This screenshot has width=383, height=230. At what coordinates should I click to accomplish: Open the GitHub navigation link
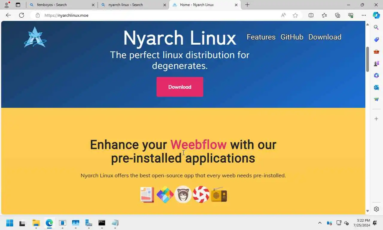coord(292,37)
